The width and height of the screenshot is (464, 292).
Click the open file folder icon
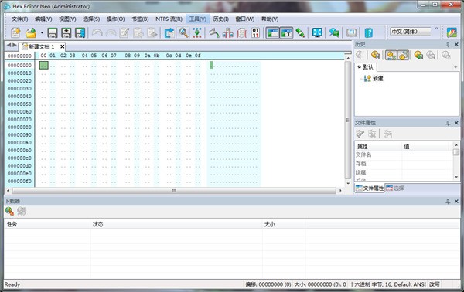31,32
